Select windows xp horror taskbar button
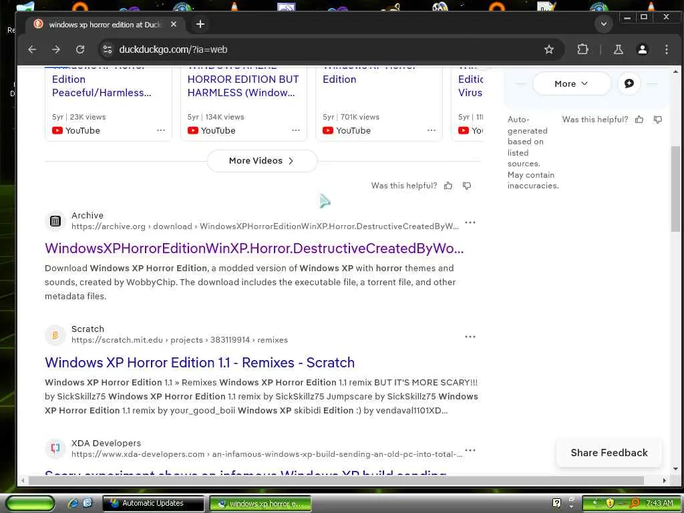684x513 pixels. 261,504
